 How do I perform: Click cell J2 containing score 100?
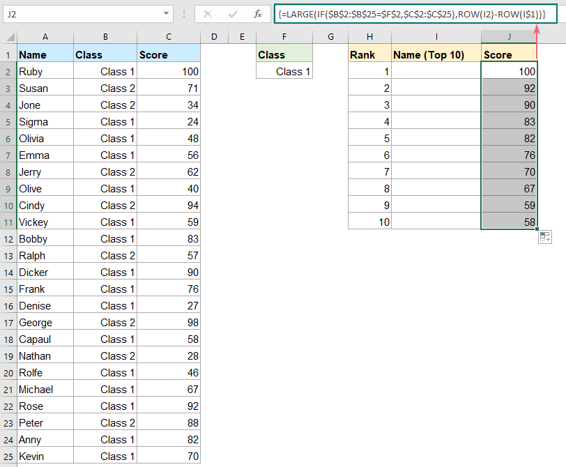509,71
